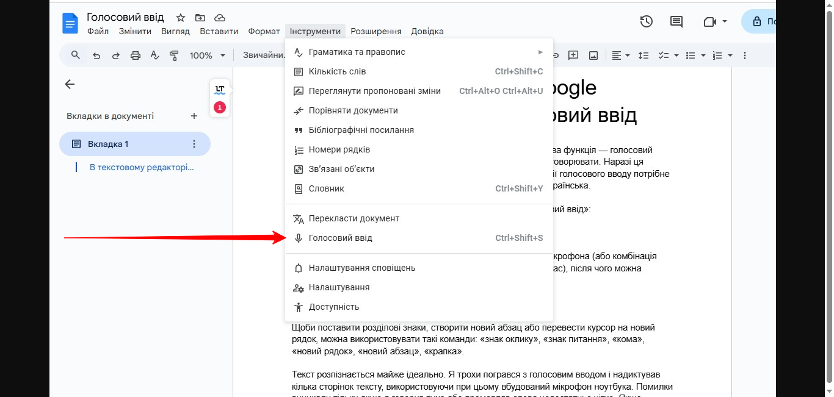Viewport: 834px width, 397px height.
Task: Print the document
Action: (136, 55)
